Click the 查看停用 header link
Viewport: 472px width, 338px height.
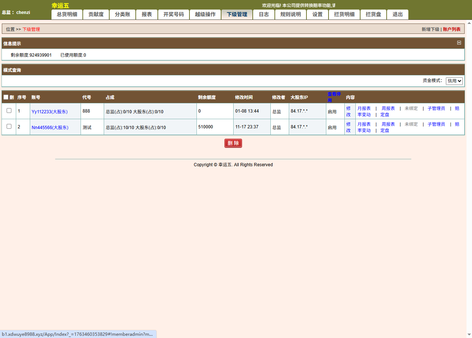click(x=334, y=97)
